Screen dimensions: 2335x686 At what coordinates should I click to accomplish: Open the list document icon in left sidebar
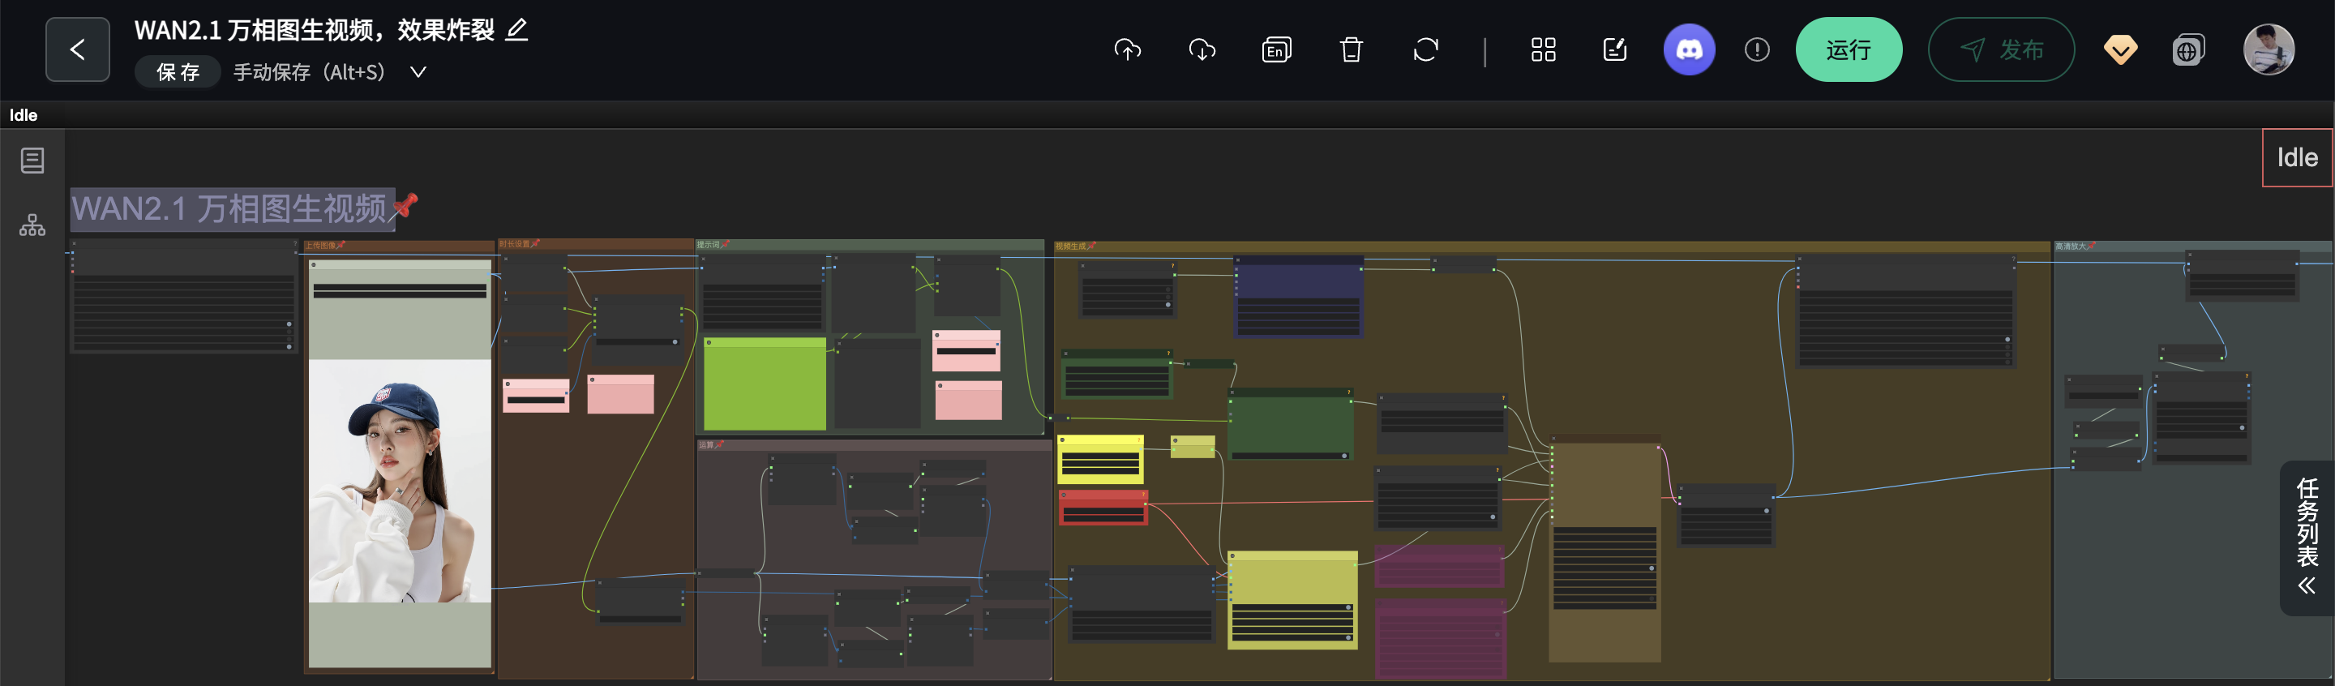point(32,161)
